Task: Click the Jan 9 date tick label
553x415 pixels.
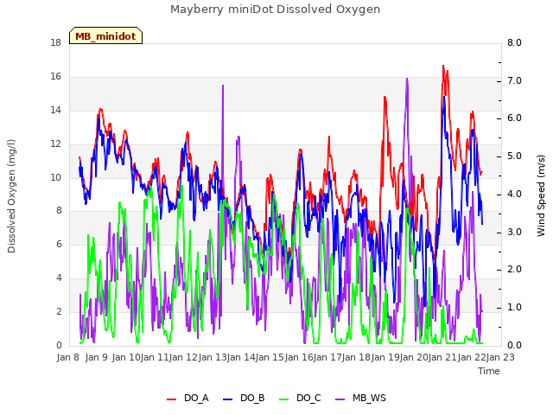Action: click(96, 357)
